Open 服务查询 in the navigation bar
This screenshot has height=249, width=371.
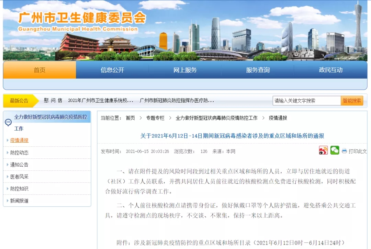click(x=258, y=70)
